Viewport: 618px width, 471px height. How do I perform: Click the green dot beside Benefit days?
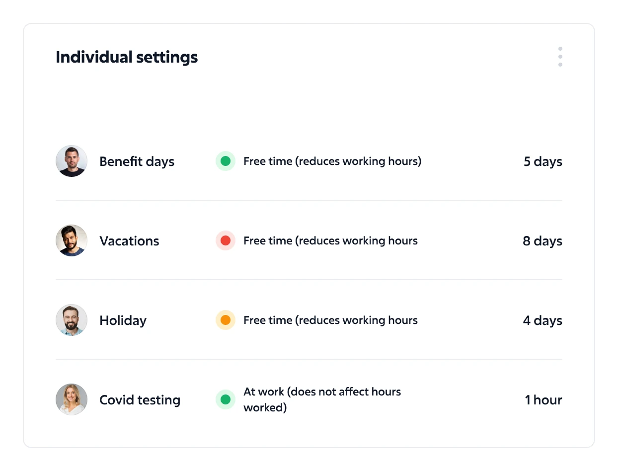click(226, 161)
